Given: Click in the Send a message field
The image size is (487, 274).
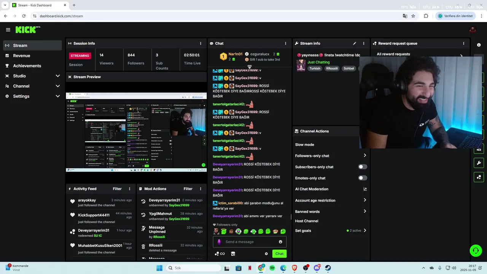Looking at the screenshot, I should tap(250, 242).
